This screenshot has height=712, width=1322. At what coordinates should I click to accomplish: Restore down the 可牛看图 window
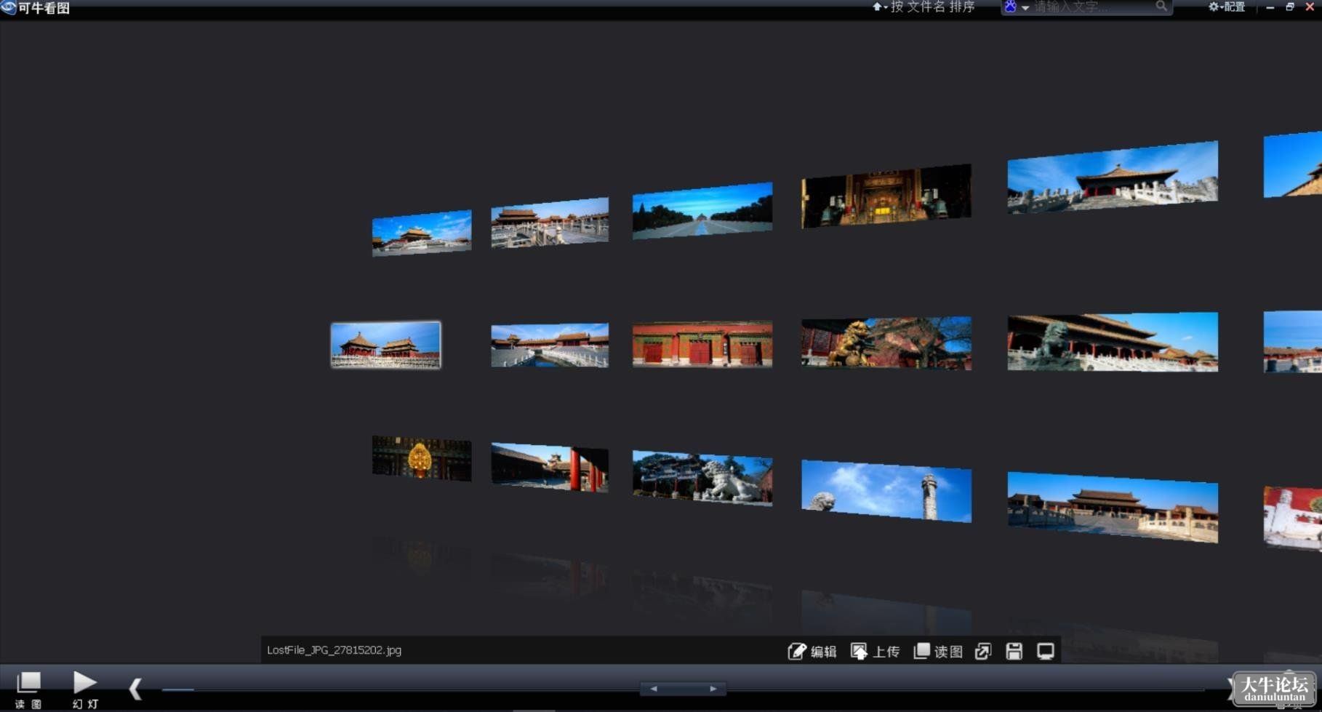pyautogui.click(x=1290, y=7)
